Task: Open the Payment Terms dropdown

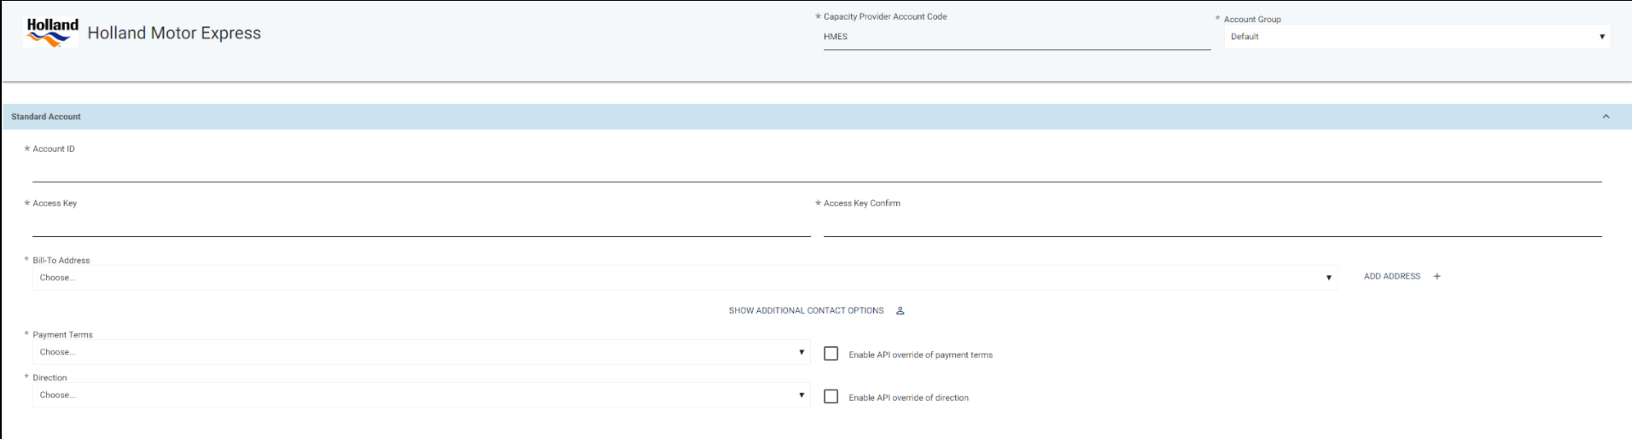Action: click(x=421, y=352)
